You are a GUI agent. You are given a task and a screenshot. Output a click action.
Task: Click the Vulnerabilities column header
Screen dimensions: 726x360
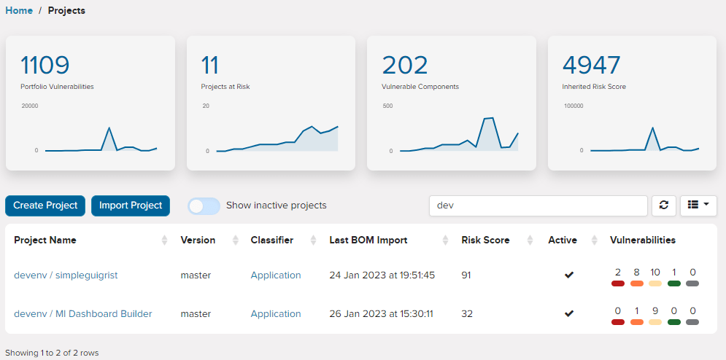[x=643, y=240]
